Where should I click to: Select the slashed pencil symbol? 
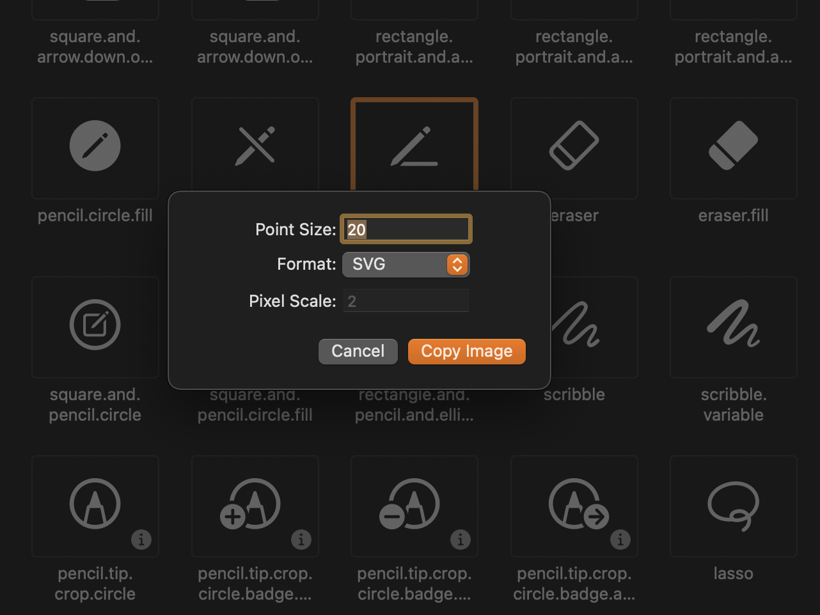point(255,146)
